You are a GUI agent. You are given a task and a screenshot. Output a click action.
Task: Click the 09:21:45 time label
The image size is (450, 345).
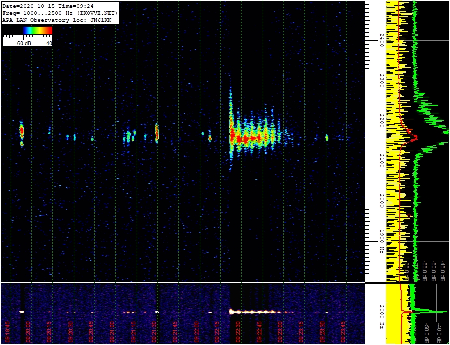click(175, 331)
